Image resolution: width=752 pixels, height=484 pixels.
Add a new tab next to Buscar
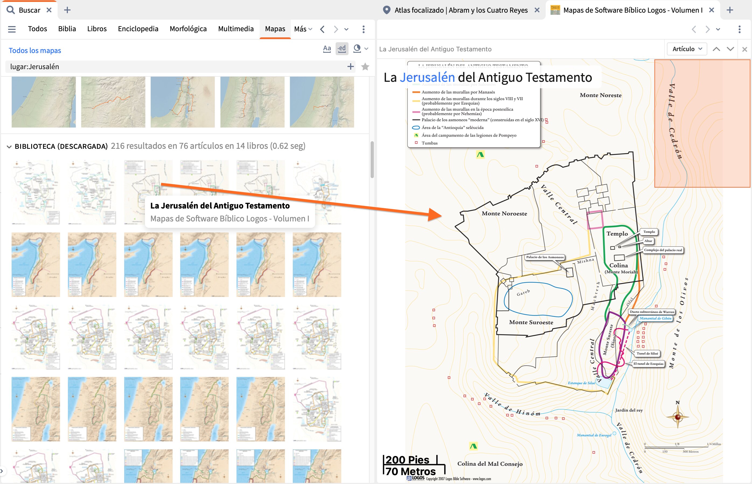pyautogui.click(x=67, y=10)
